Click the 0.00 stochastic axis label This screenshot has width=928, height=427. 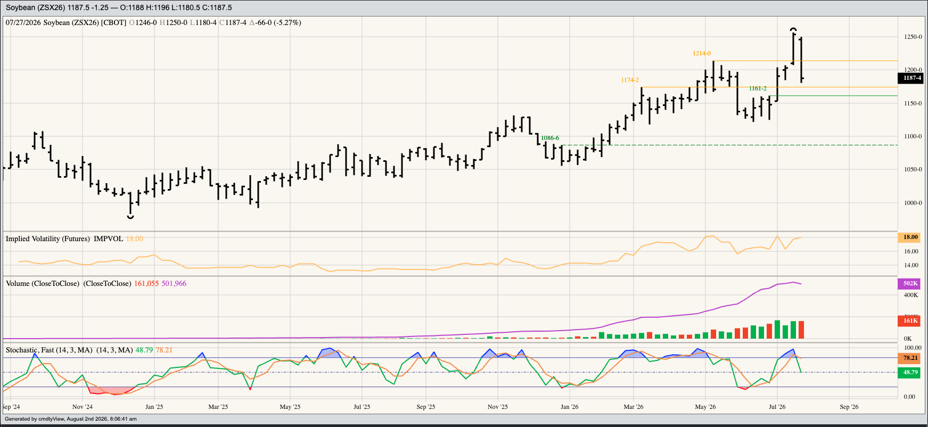click(909, 397)
